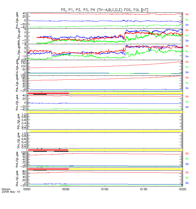The image size is (196, 209).
Task: Click the tha_fgl_gse y-axis label
Action: (17, 103)
